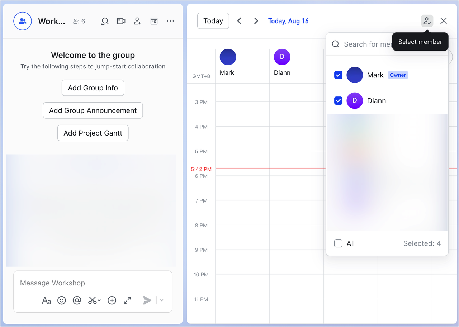Click the Welcome to the group heading

click(93, 55)
